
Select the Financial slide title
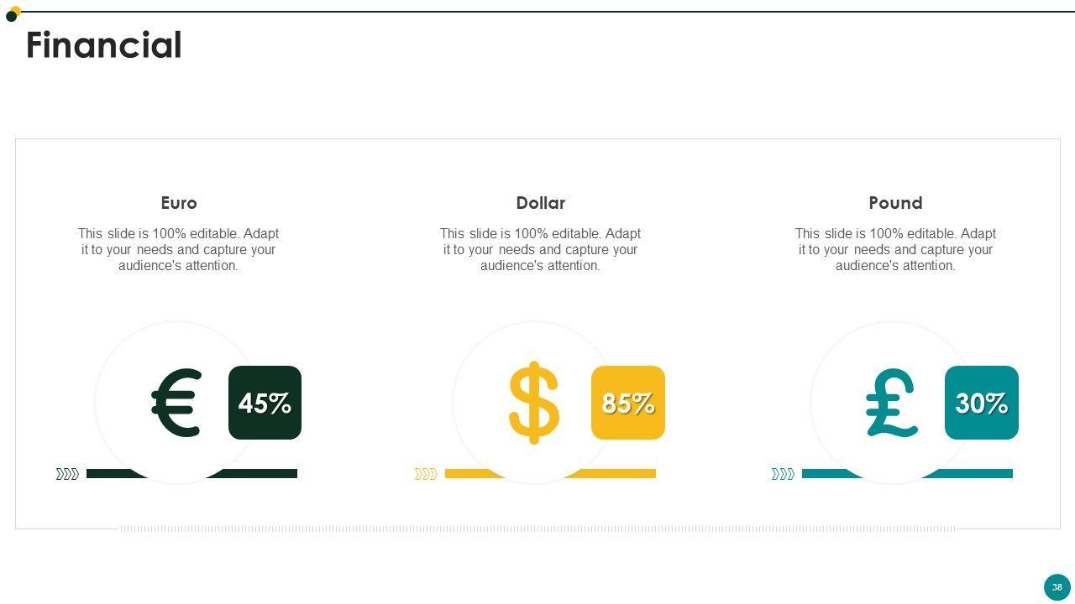pos(104,45)
